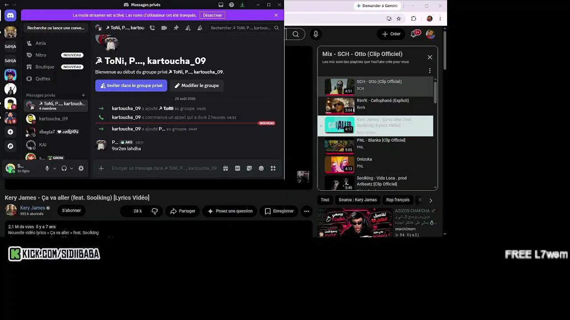Bookmark this page with Chrome star
The height and width of the screenshot is (320, 570).
(399, 19)
